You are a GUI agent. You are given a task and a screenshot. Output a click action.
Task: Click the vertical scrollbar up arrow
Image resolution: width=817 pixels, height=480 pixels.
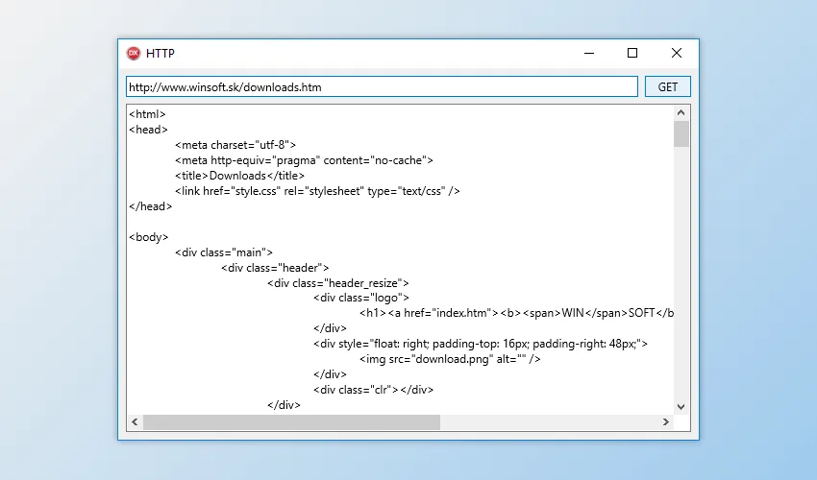[681, 112]
